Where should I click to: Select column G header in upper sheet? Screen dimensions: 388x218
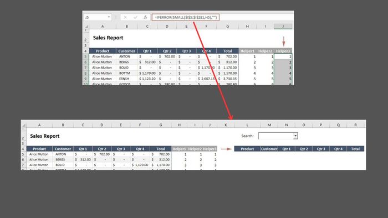point(227,27)
